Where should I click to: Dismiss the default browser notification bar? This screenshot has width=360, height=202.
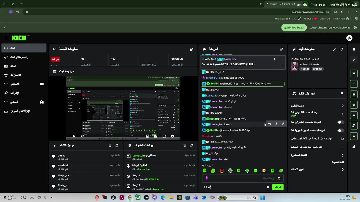pyautogui.click(x=5, y=27)
